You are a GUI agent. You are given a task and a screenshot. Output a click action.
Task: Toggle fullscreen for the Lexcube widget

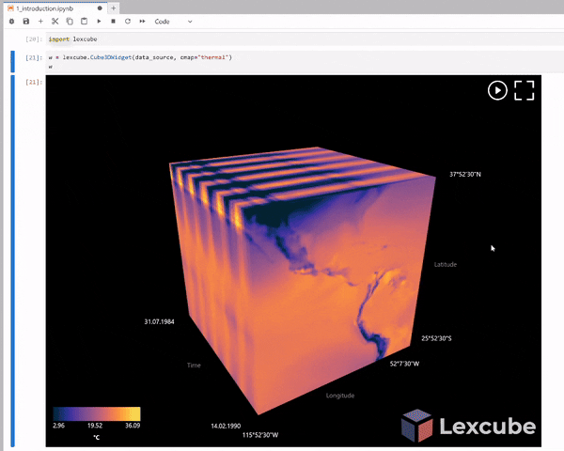tap(525, 90)
